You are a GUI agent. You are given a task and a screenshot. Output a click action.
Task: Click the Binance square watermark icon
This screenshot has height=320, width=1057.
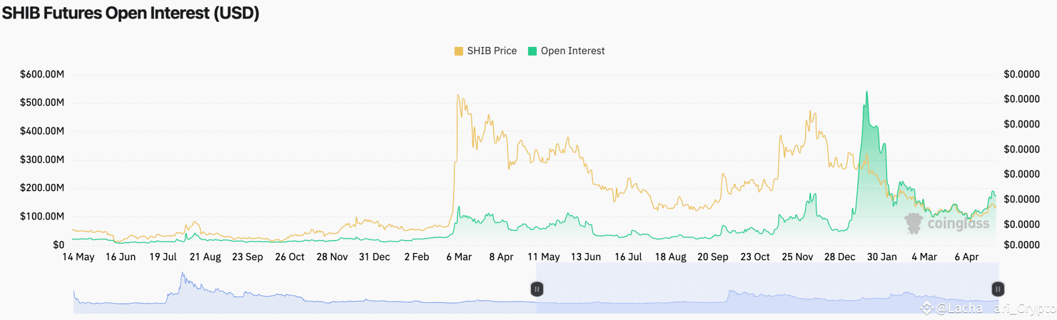point(927,308)
